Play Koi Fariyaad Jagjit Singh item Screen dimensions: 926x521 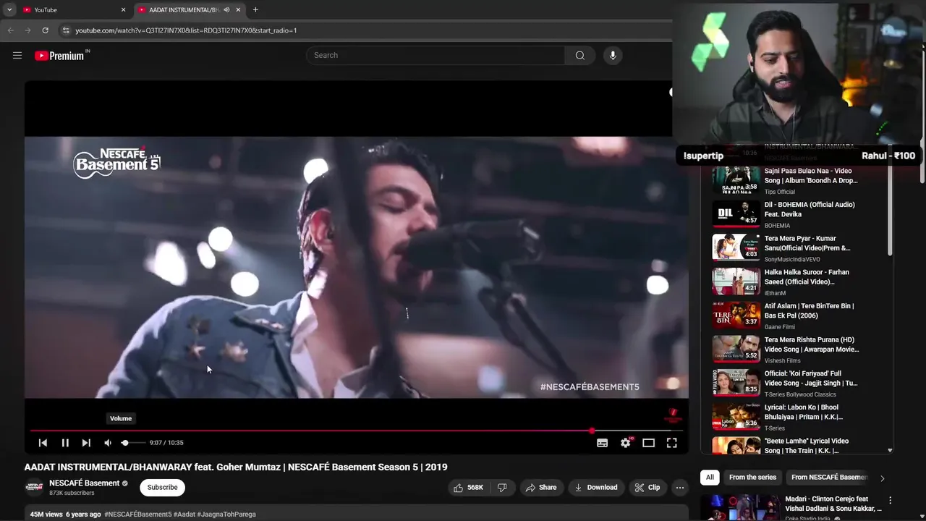point(794,384)
